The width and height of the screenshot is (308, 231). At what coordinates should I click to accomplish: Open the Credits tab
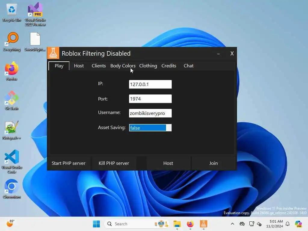click(x=169, y=66)
